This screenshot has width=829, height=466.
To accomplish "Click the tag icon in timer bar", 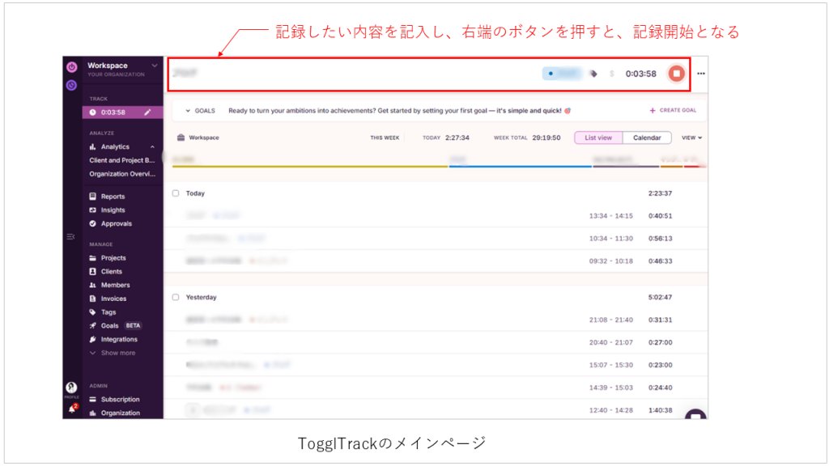I will click(593, 74).
